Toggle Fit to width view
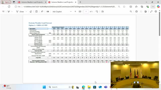The image size is (161, 90). pyautogui.click(x=80, y=11)
